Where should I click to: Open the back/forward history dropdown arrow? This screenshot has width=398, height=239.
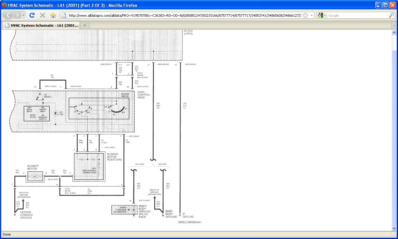point(24,15)
